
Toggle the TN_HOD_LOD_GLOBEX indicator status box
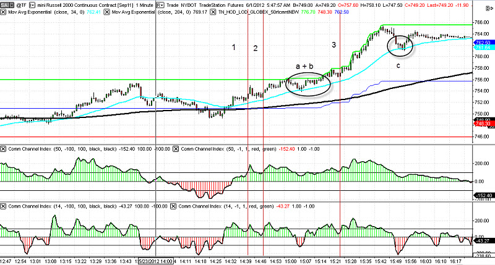pos(213,12)
